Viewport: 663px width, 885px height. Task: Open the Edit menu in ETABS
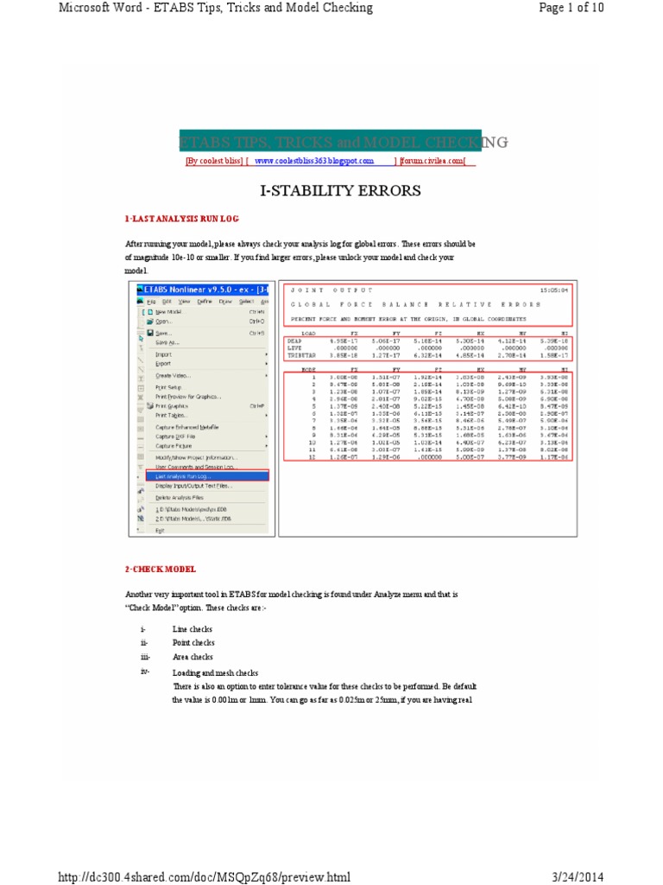[167, 302]
